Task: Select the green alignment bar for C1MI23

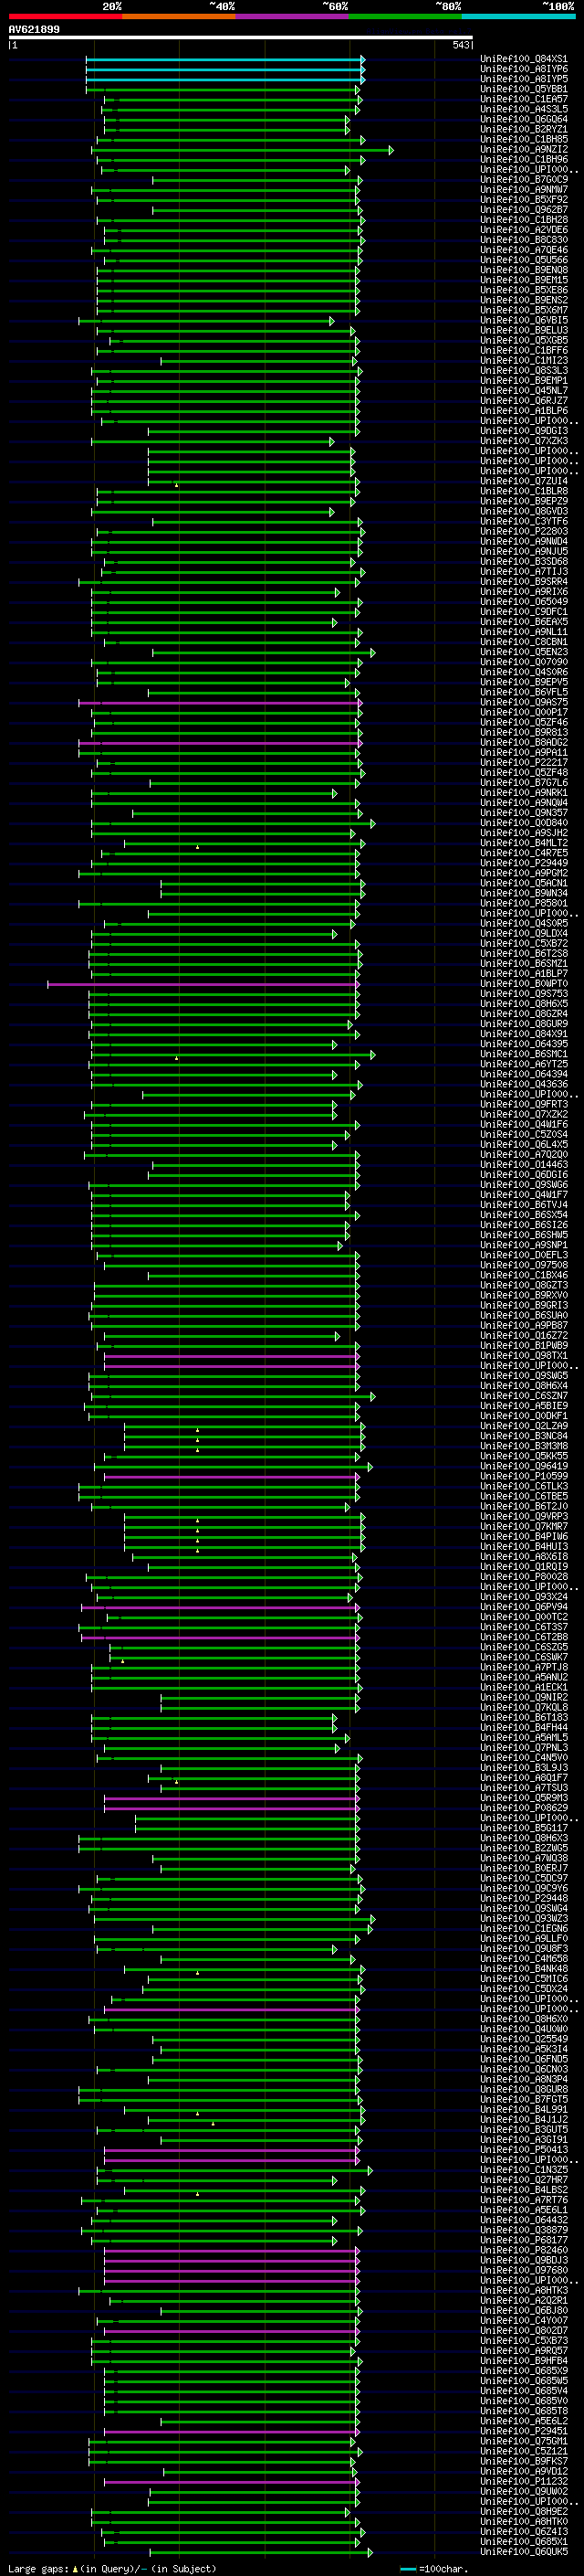Action: click(258, 361)
